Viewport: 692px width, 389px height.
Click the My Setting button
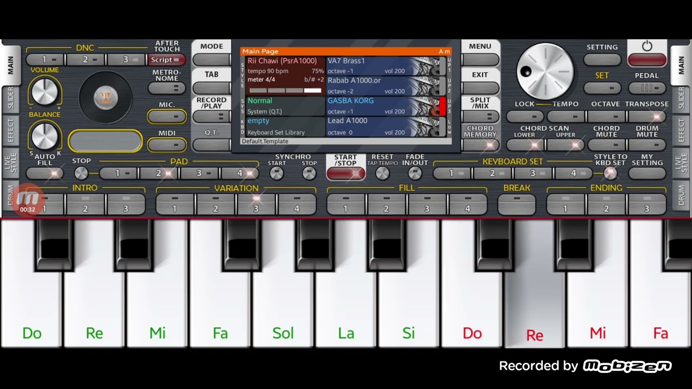tap(647, 173)
